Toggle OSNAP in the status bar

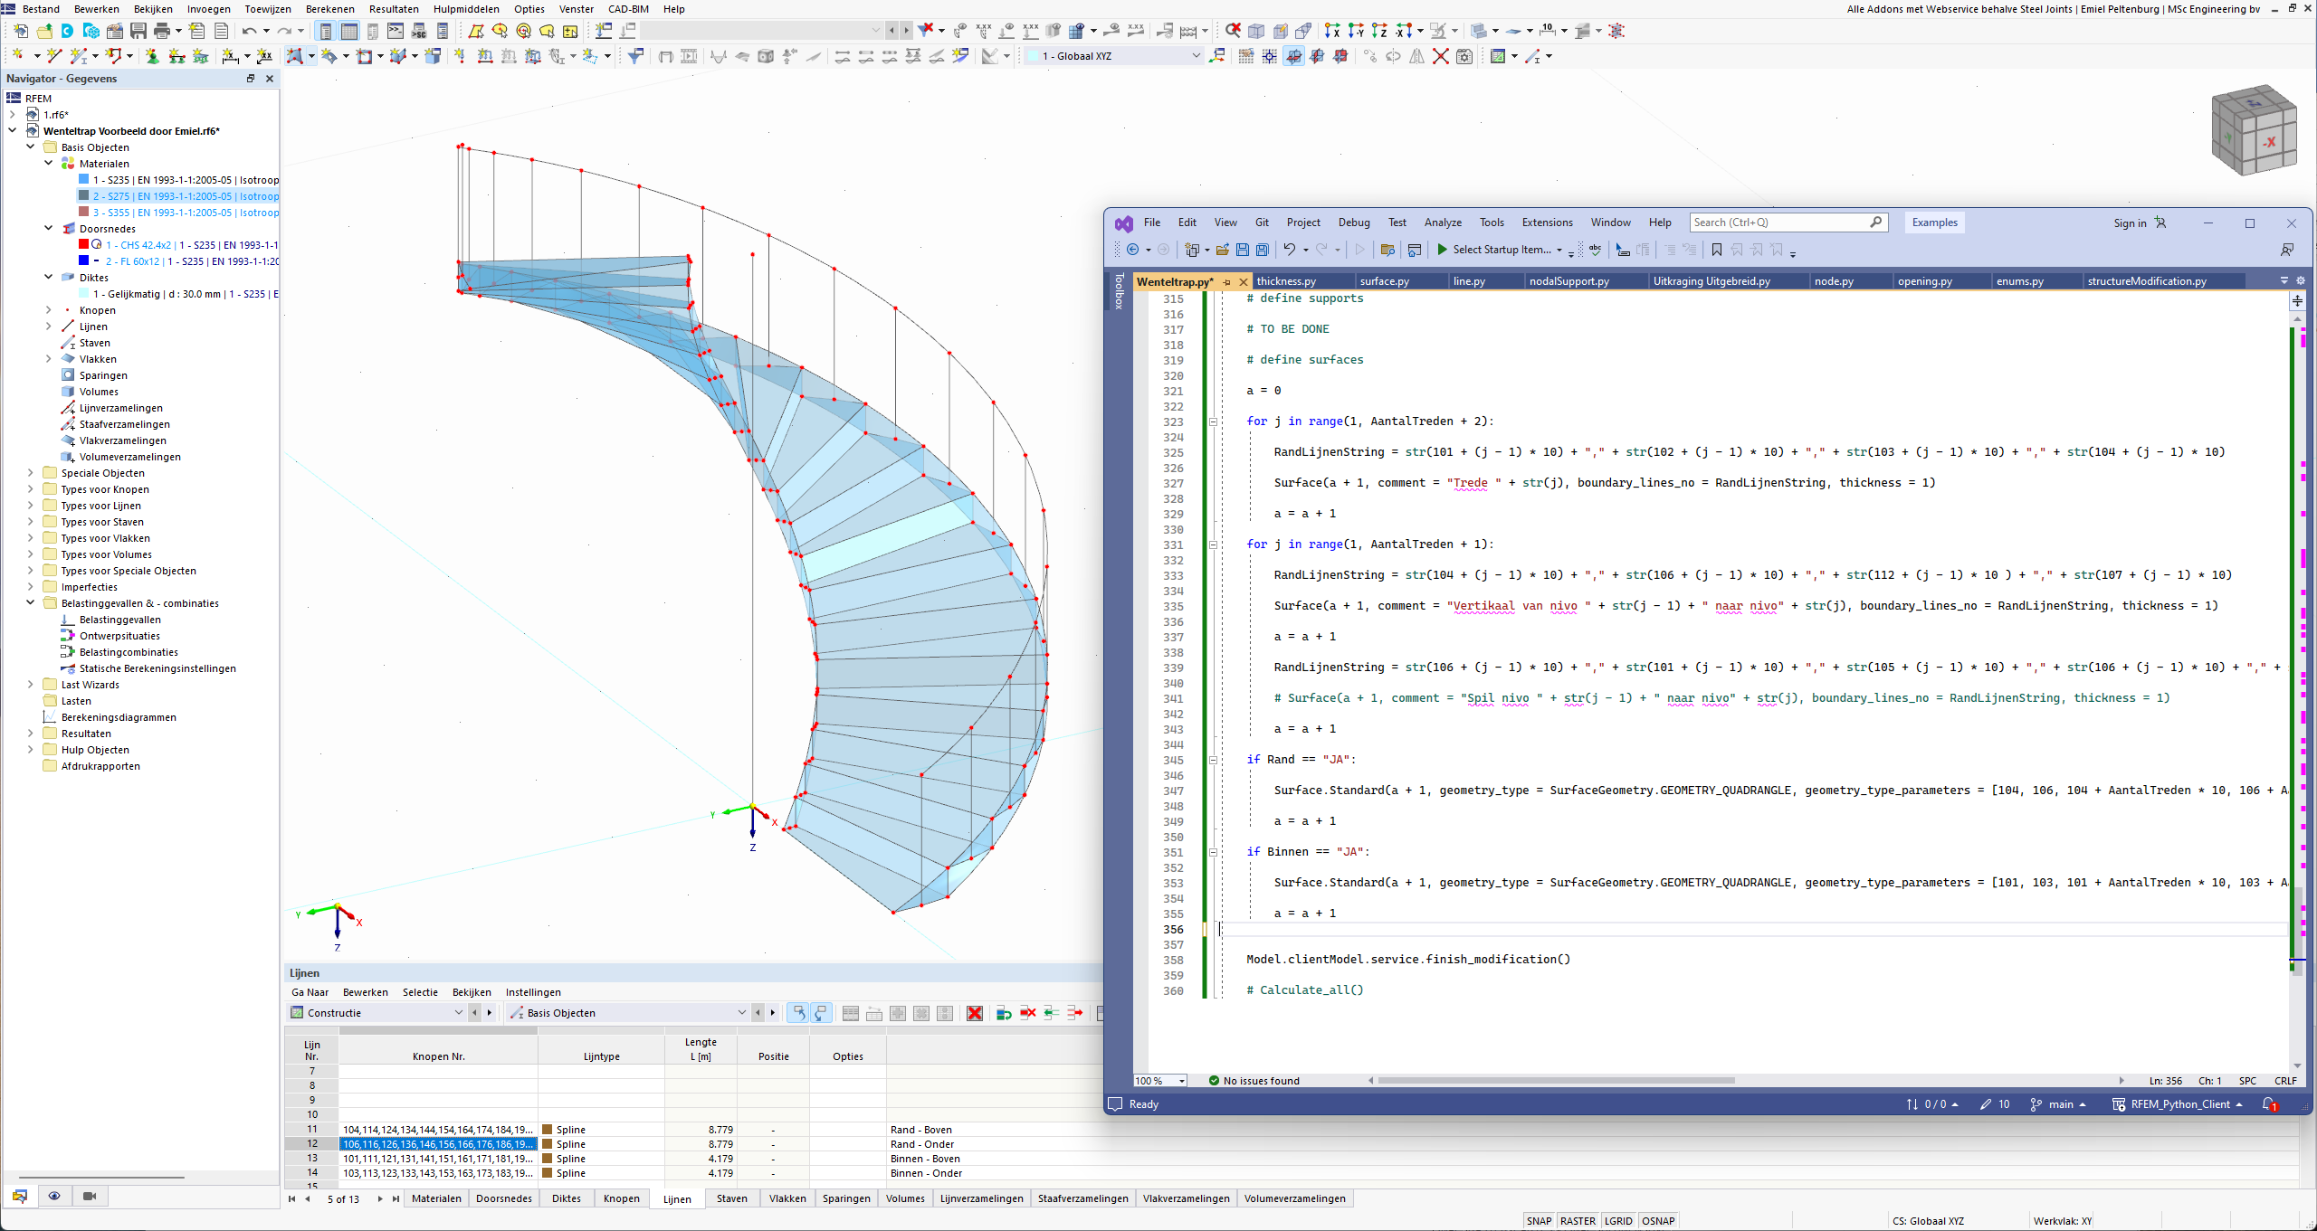[1658, 1221]
